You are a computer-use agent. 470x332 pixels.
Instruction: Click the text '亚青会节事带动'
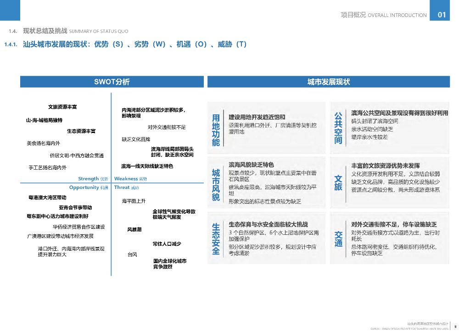[x=75, y=207]
